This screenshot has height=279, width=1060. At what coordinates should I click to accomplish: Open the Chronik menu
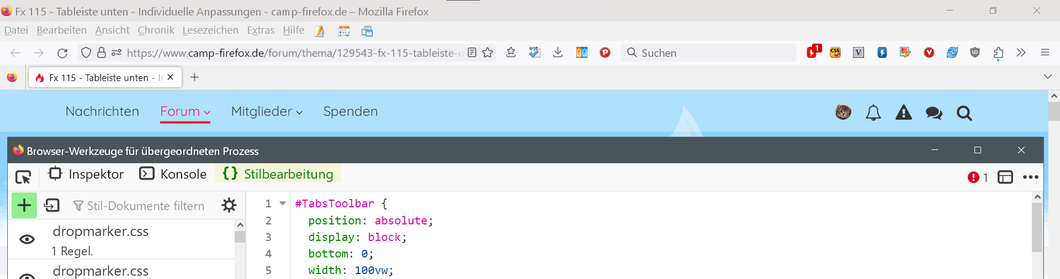click(156, 30)
